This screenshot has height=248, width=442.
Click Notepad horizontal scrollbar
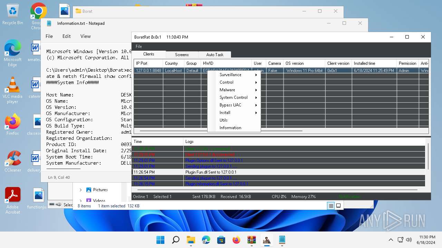pyautogui.click(x=63, y=169)
